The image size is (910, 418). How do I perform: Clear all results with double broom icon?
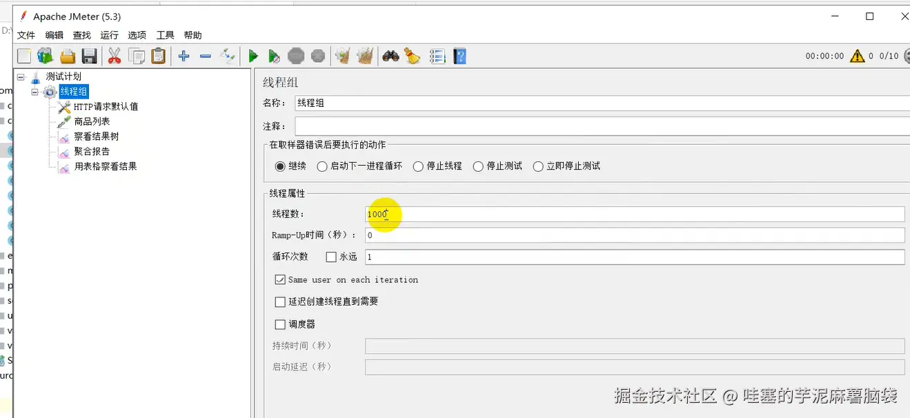click(365, 57)
